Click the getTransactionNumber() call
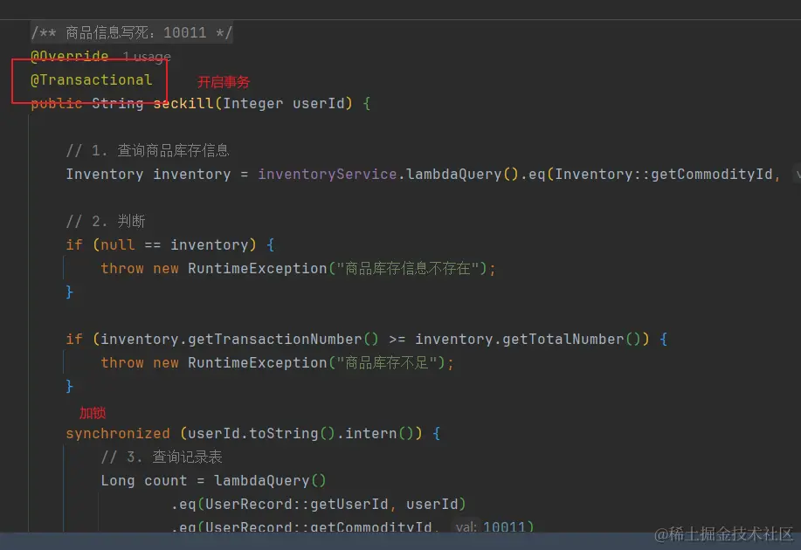Screen dimensions: 801x550 [x=284, y=339]
